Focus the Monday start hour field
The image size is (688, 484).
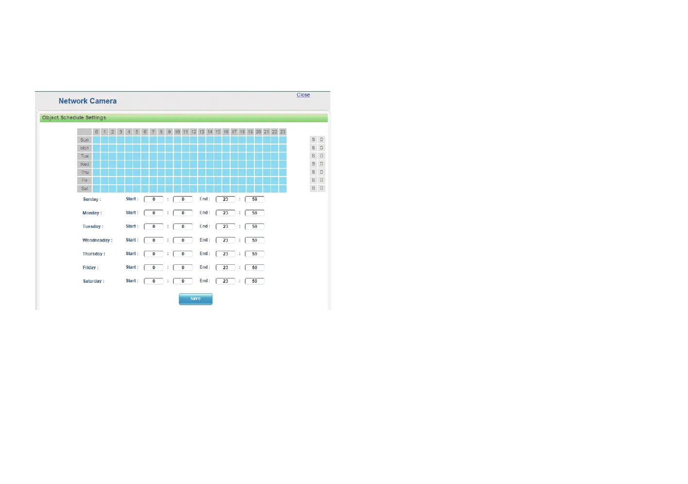click(x=154, y=213)
